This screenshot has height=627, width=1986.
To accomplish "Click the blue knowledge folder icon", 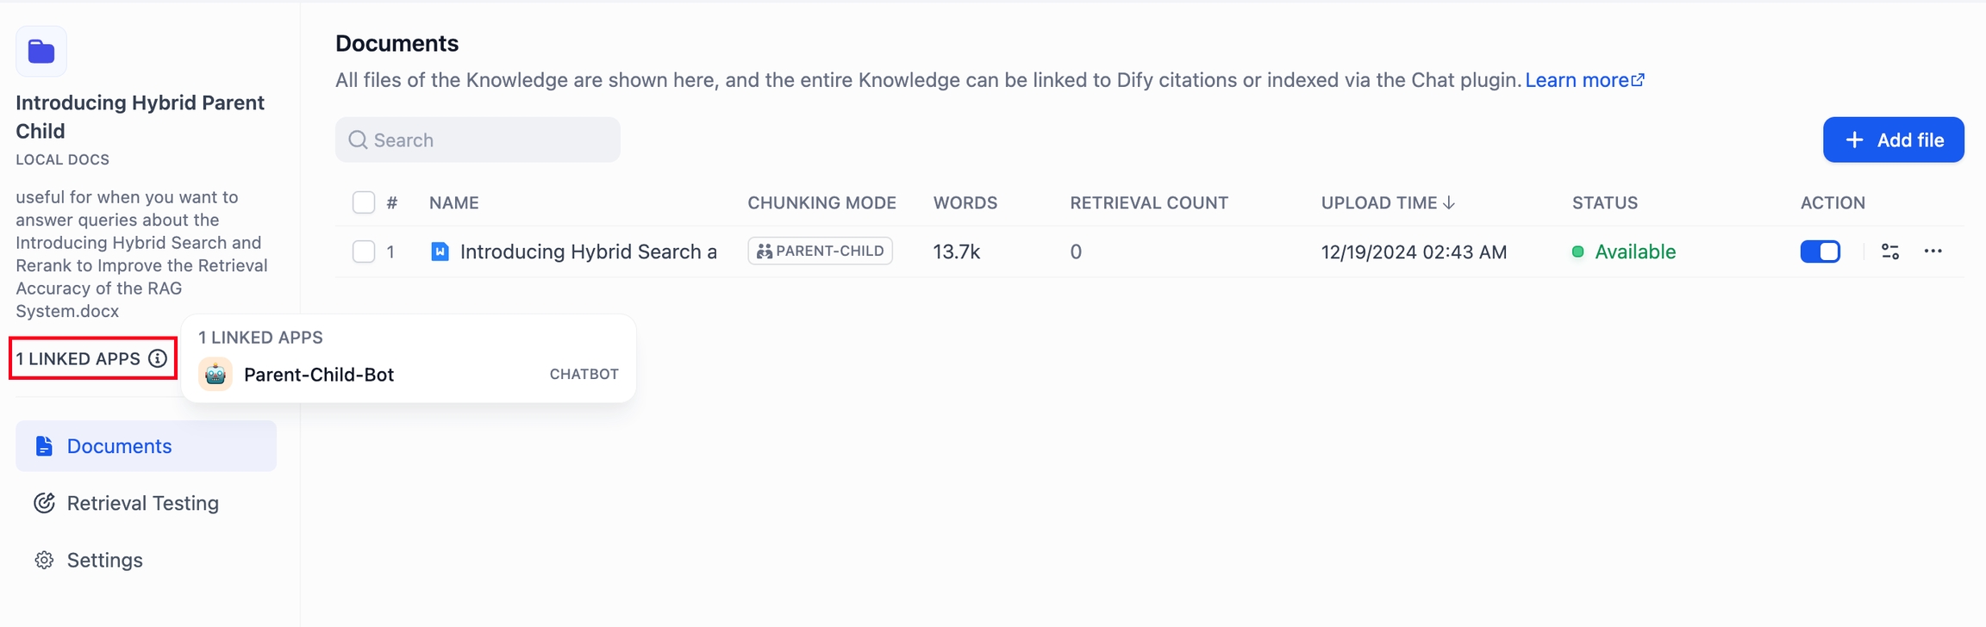I will (41, 52).
